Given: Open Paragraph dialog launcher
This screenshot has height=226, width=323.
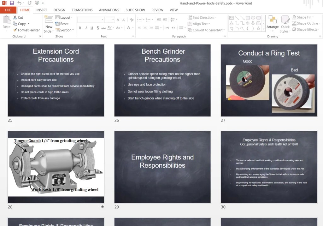Looking at the screenshot, I should pyautogui.click(x=225, y=37).
